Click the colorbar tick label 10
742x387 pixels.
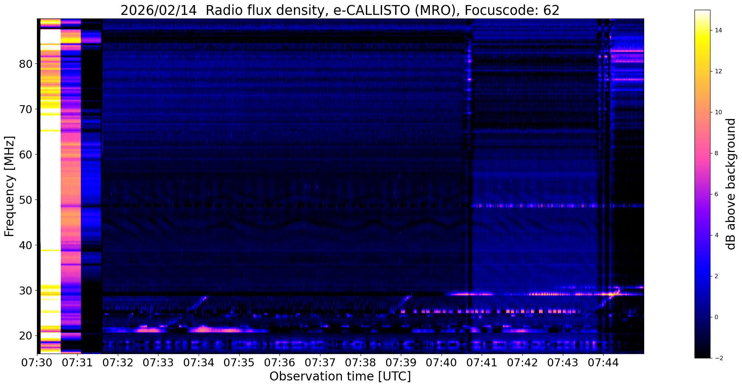(x=718, y=112)
